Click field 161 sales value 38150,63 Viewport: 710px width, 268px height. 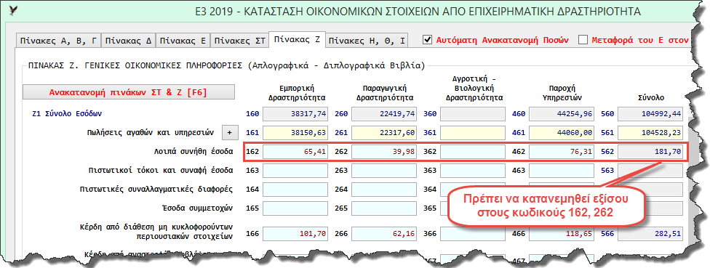click(295, 133)
